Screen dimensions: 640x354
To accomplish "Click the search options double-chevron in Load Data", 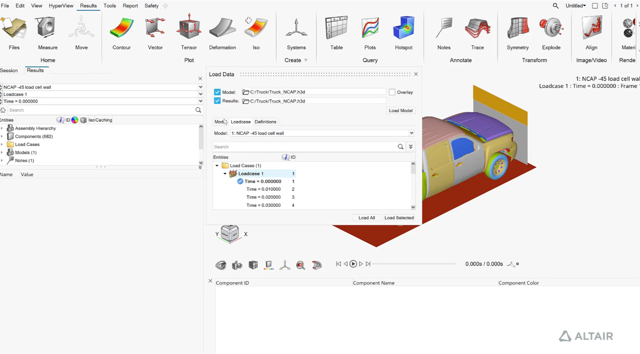I will point(411,147).
